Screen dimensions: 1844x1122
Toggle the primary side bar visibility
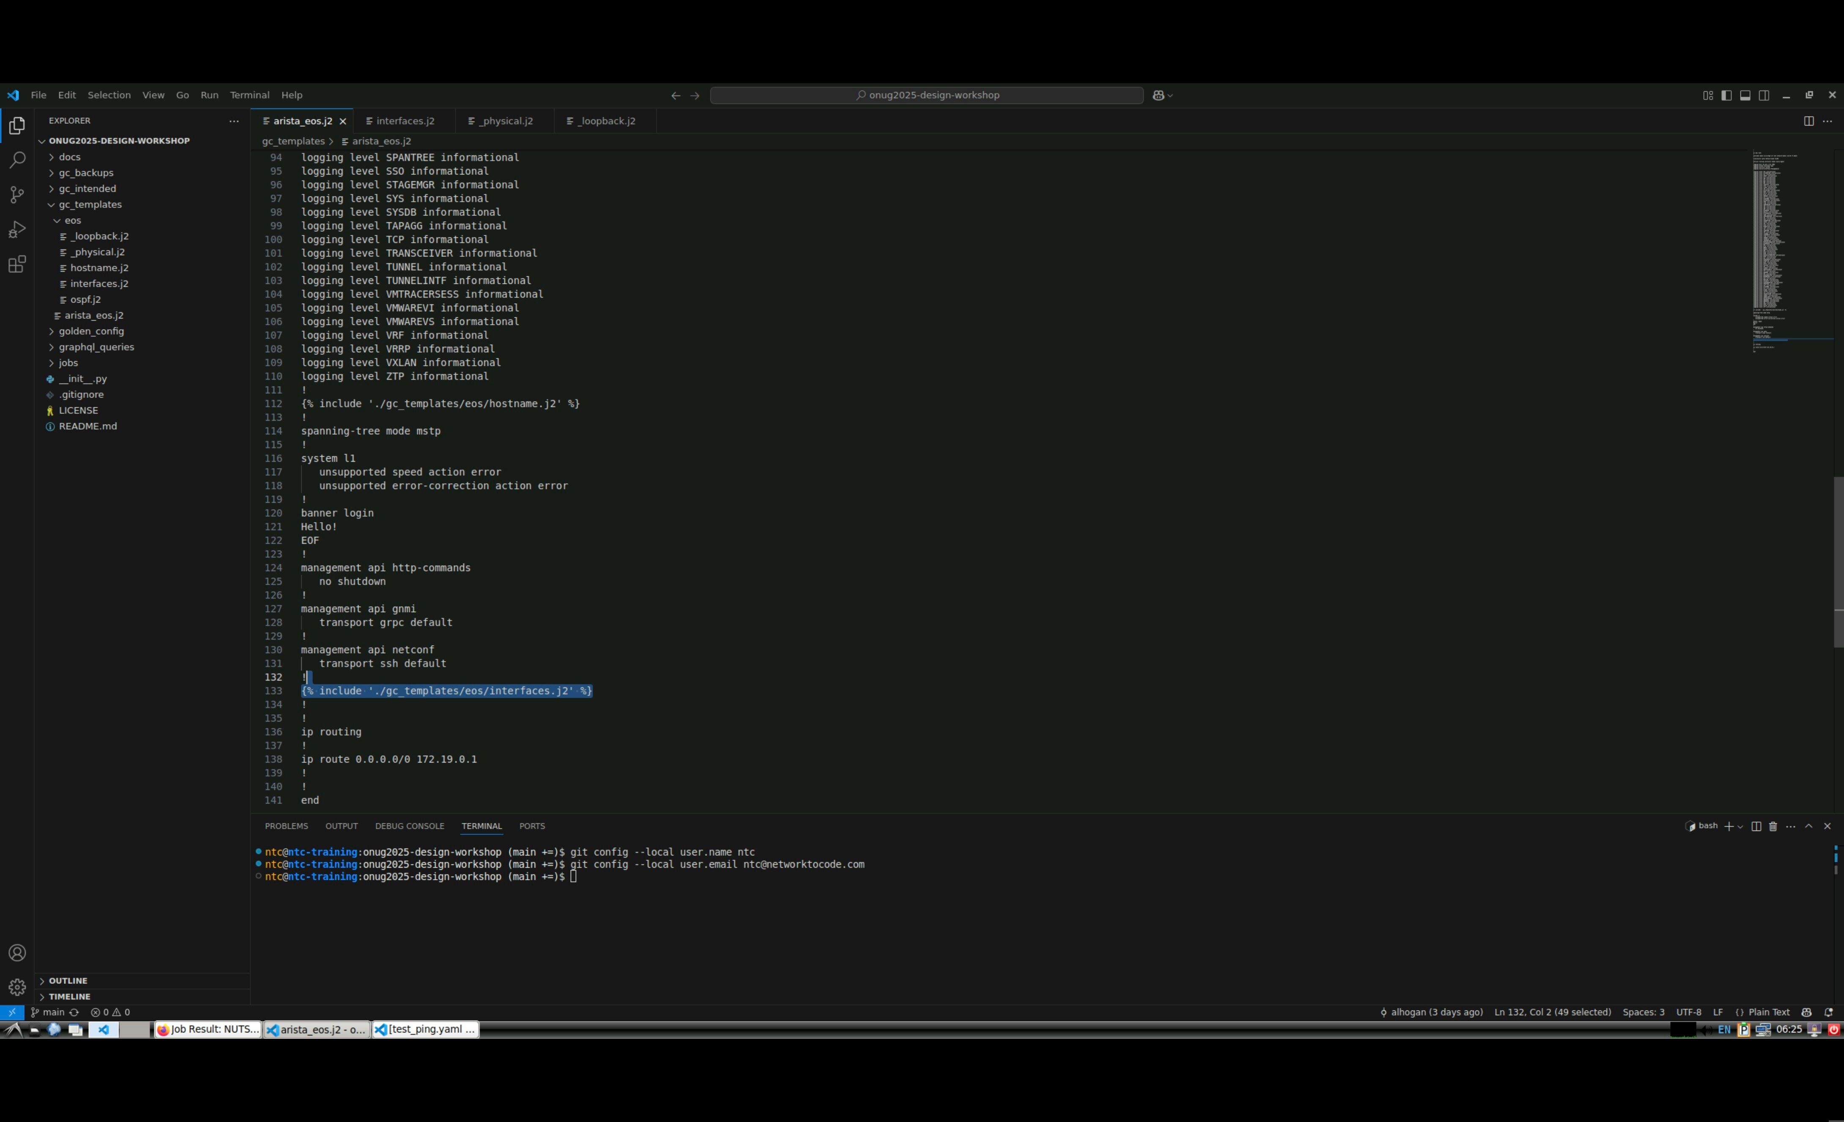(1726, 95)
